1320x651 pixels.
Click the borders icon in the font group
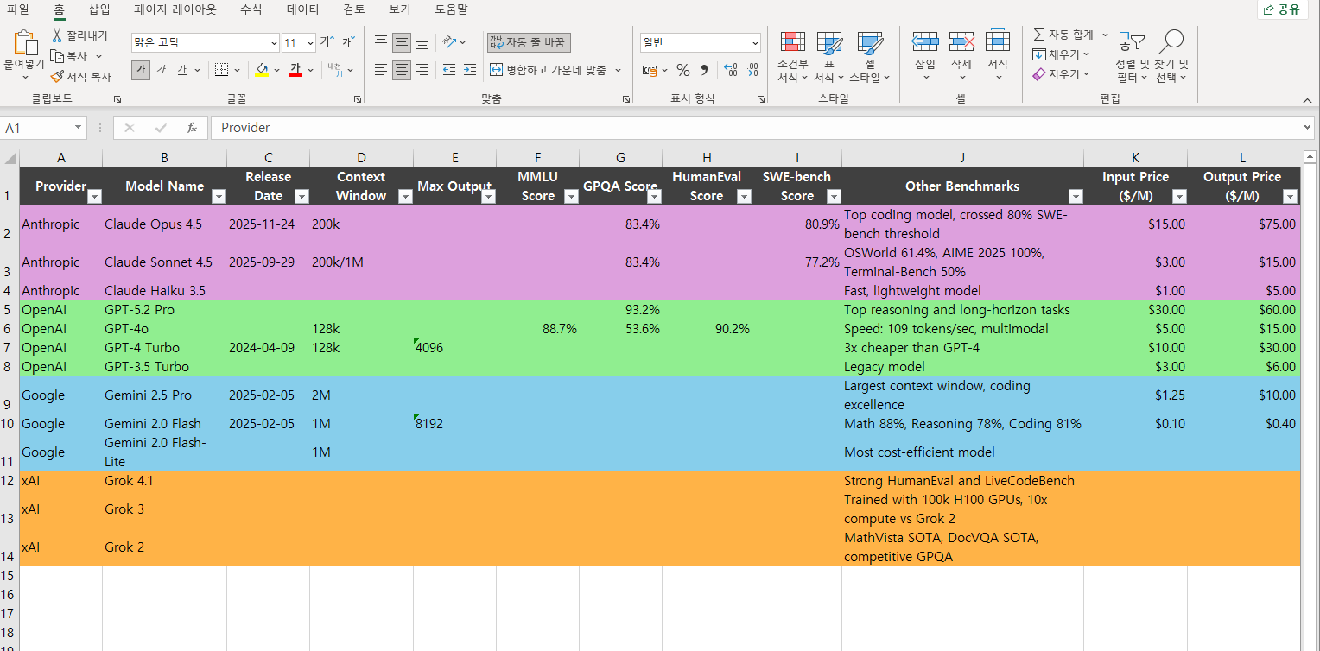point(221,70)
